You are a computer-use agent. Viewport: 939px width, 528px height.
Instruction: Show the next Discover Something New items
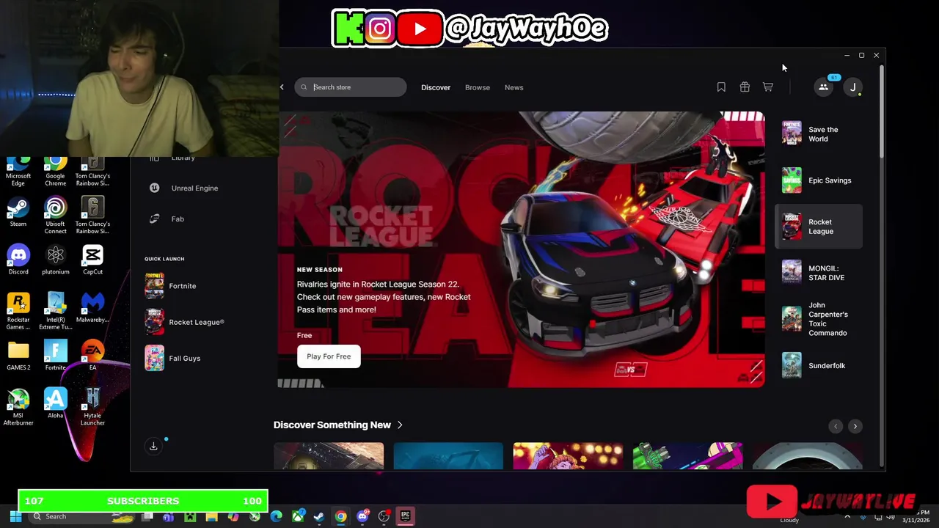[855, 426]
